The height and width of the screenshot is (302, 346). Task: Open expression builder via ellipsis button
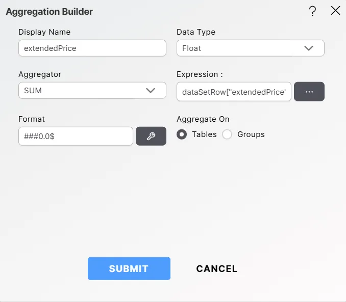(309, 92)
